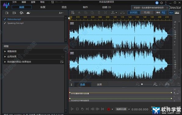Stop playback

[77, 109]
